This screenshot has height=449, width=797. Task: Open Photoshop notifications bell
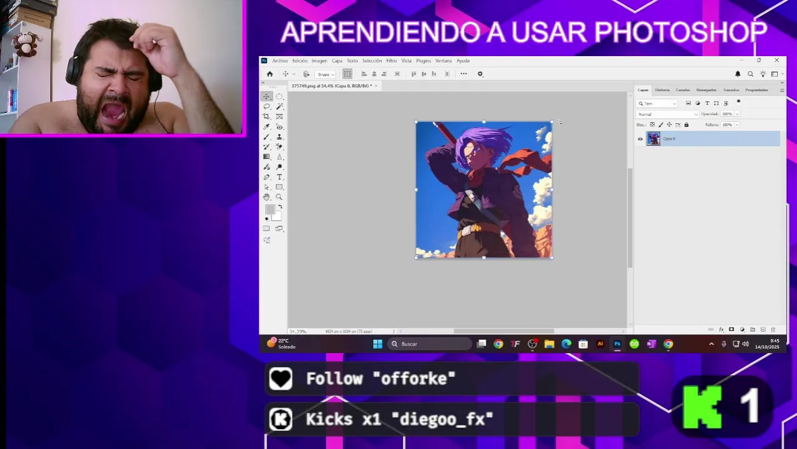[738, 74]
